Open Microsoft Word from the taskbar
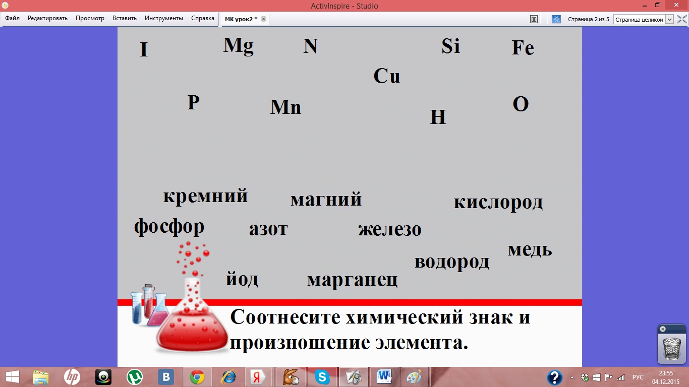This screenshot has height=387, width=689. 384,377
